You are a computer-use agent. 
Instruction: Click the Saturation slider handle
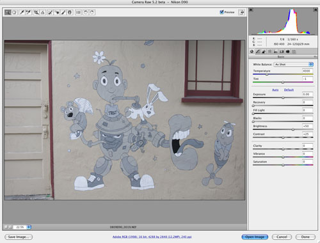pos(283,165)
